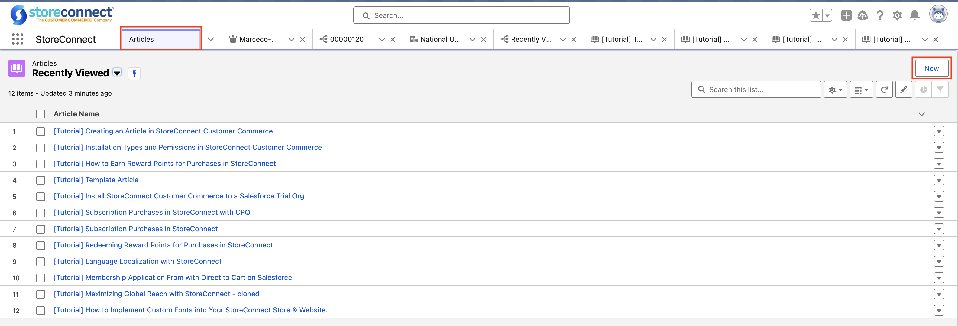Open the Setup gear icon
Screen dimensions: 958x326
pos(897,15)
